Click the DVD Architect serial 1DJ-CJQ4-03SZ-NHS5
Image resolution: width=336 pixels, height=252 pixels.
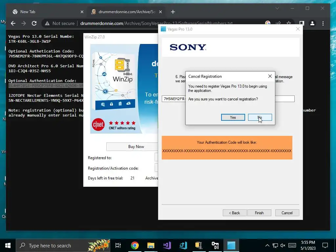30,71
